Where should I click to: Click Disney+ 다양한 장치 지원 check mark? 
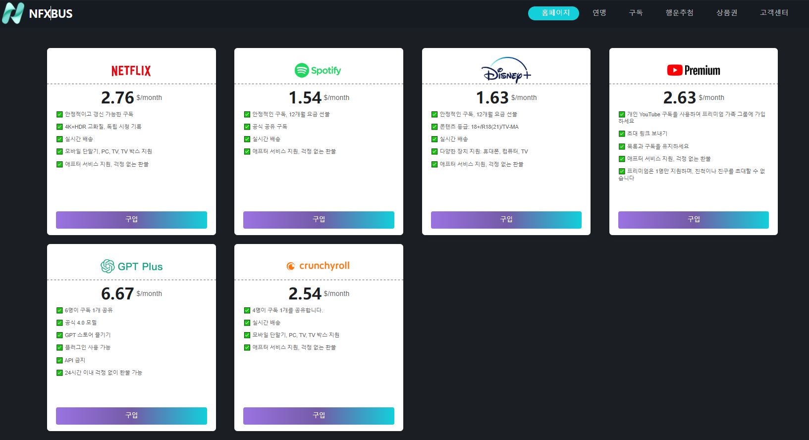(434, 151)
